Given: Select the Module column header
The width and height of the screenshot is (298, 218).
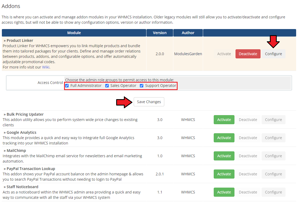Looking at the screenshot, I should (74, 33).
